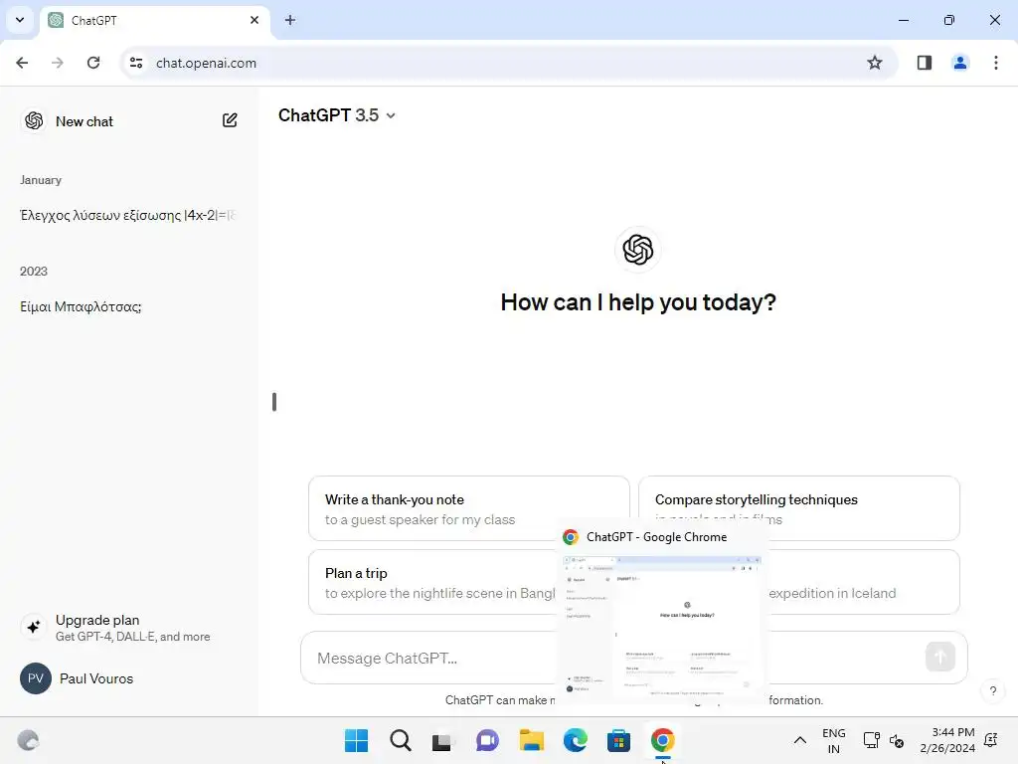The height and width of the screenshot is (764, 1018).
Task: Toggle the Chrome side panel
Action: coord(924,63)
